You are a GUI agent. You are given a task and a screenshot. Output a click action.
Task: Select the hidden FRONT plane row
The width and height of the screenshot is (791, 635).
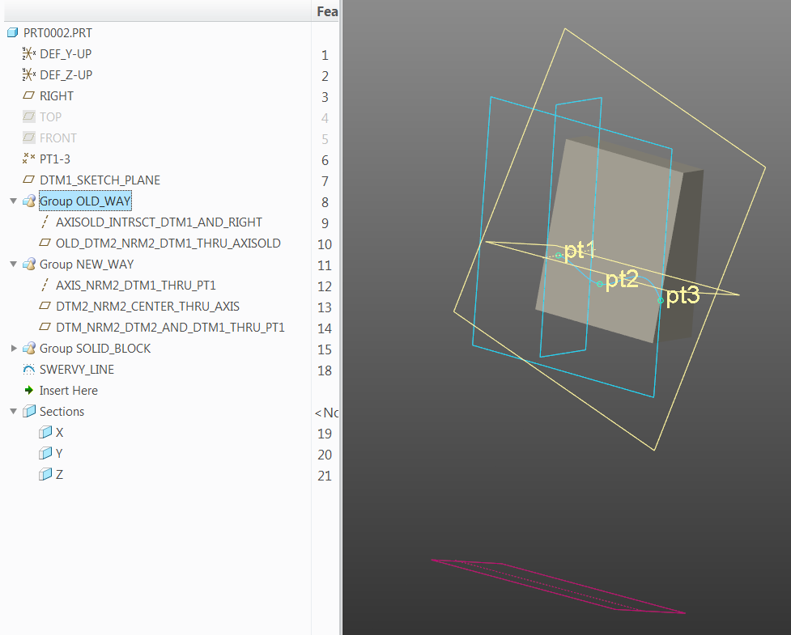coord(58,138)
